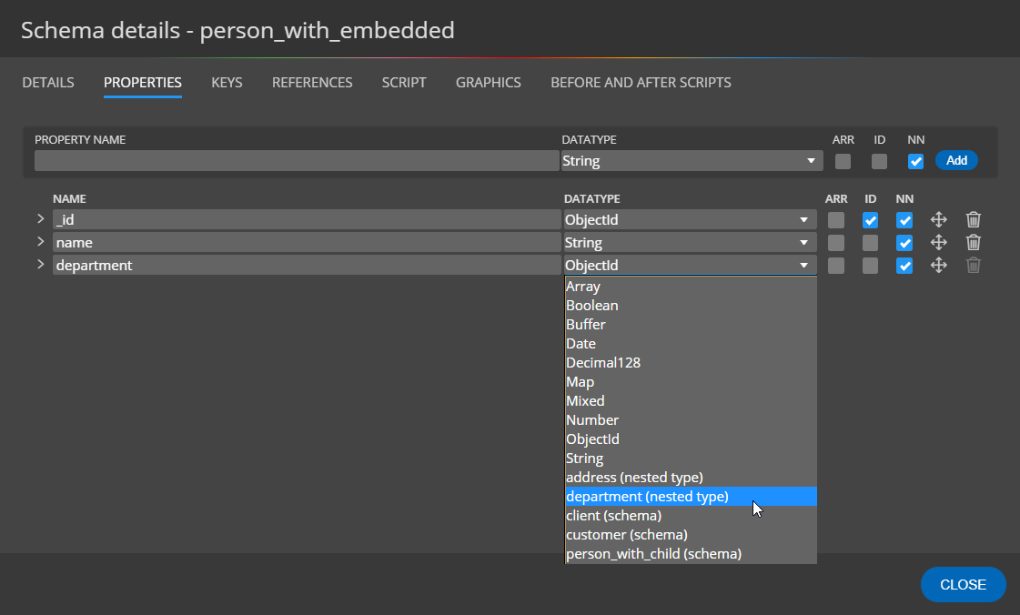Choose Array from the datatype list

click(x=691, y=287)
